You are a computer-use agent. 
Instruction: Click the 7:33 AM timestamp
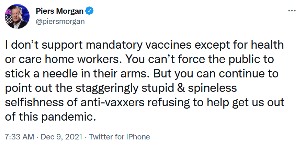[19, 137]
